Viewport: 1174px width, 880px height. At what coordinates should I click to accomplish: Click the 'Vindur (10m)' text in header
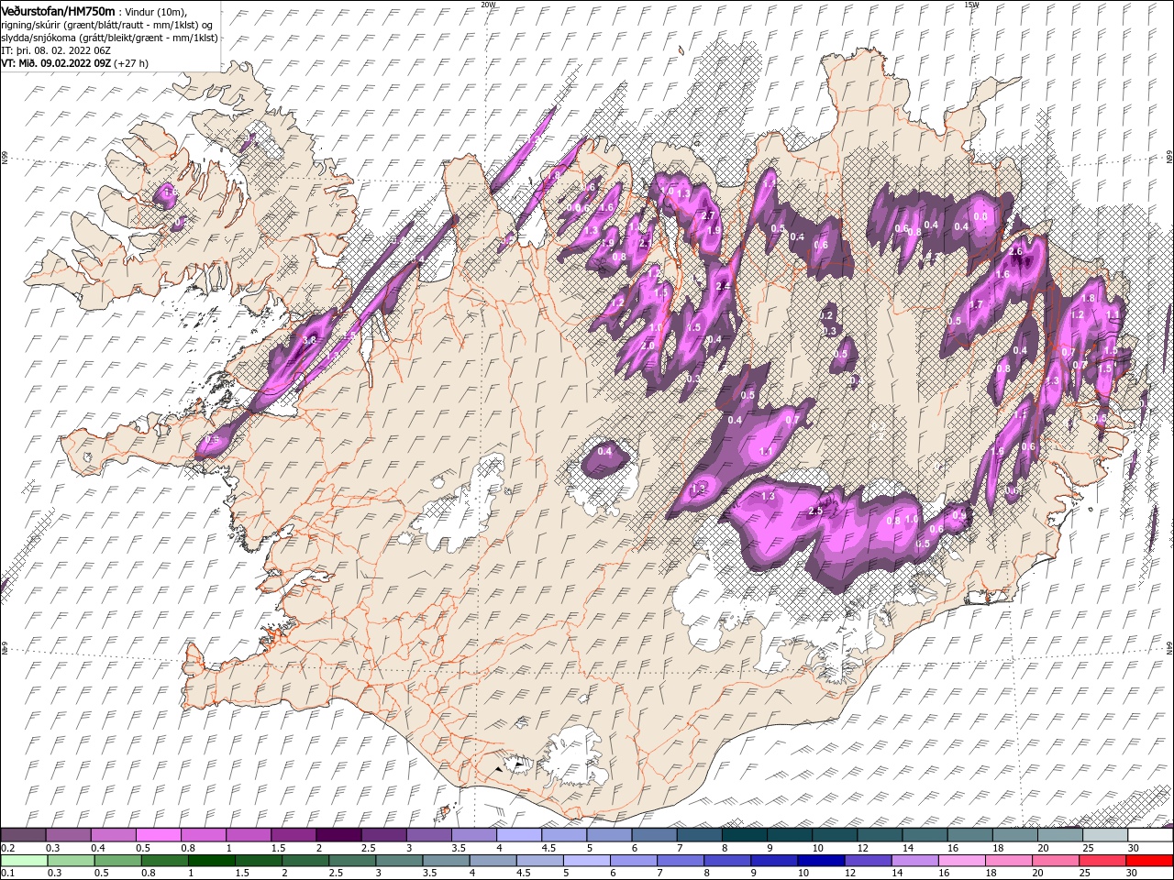point(155,11)
